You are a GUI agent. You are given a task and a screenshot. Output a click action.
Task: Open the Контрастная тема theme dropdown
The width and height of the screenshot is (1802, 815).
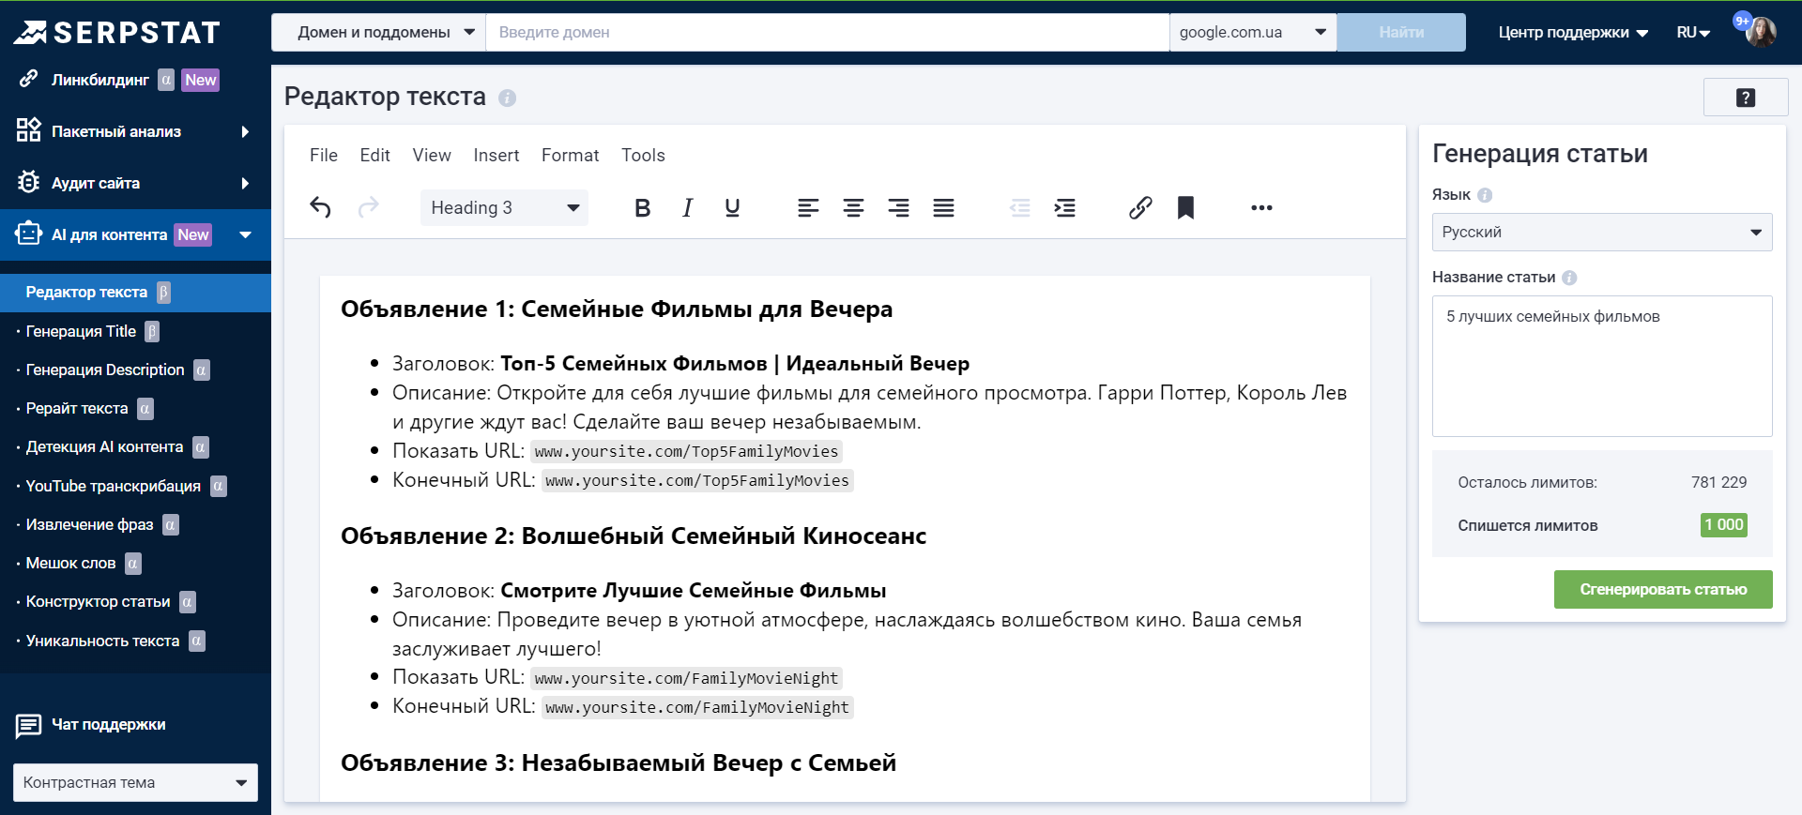tap(135, 782)
